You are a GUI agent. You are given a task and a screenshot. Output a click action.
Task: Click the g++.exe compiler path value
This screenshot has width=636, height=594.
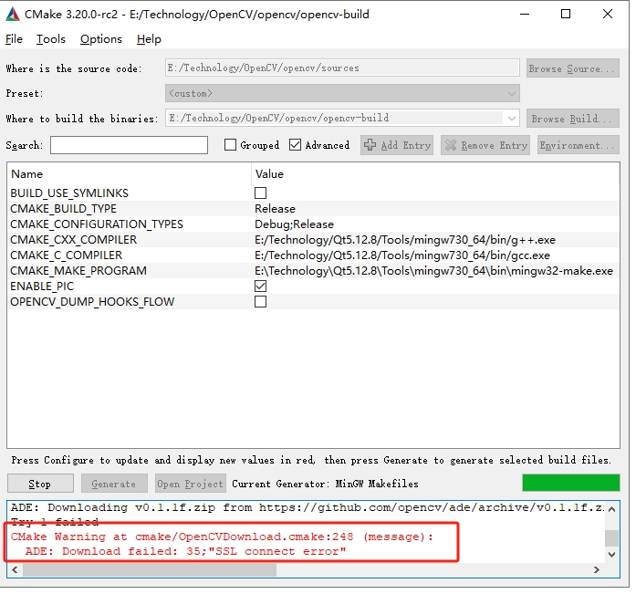click(x=405, y=240)
